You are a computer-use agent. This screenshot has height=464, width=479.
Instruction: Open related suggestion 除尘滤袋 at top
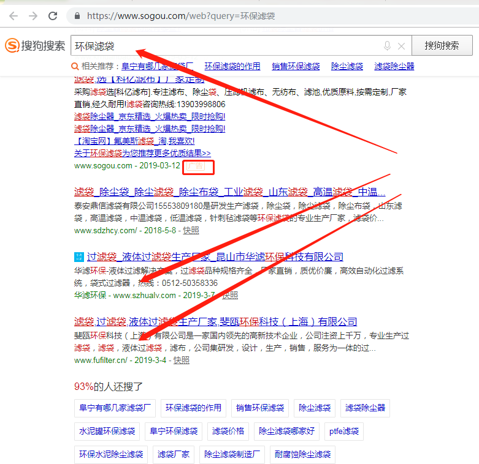(347, 66)
